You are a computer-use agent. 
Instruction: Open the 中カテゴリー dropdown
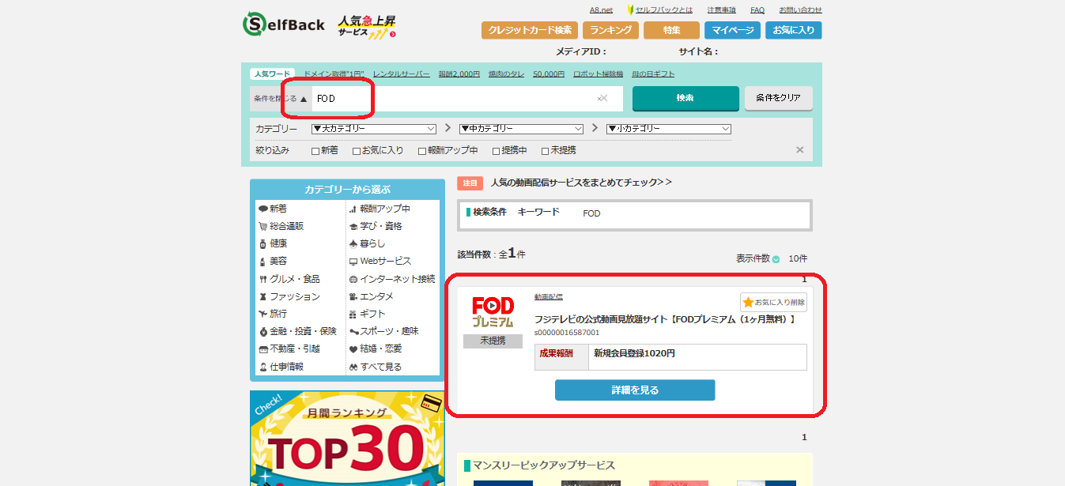[x=521, y=129]
